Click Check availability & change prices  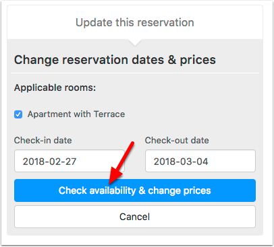135,190
